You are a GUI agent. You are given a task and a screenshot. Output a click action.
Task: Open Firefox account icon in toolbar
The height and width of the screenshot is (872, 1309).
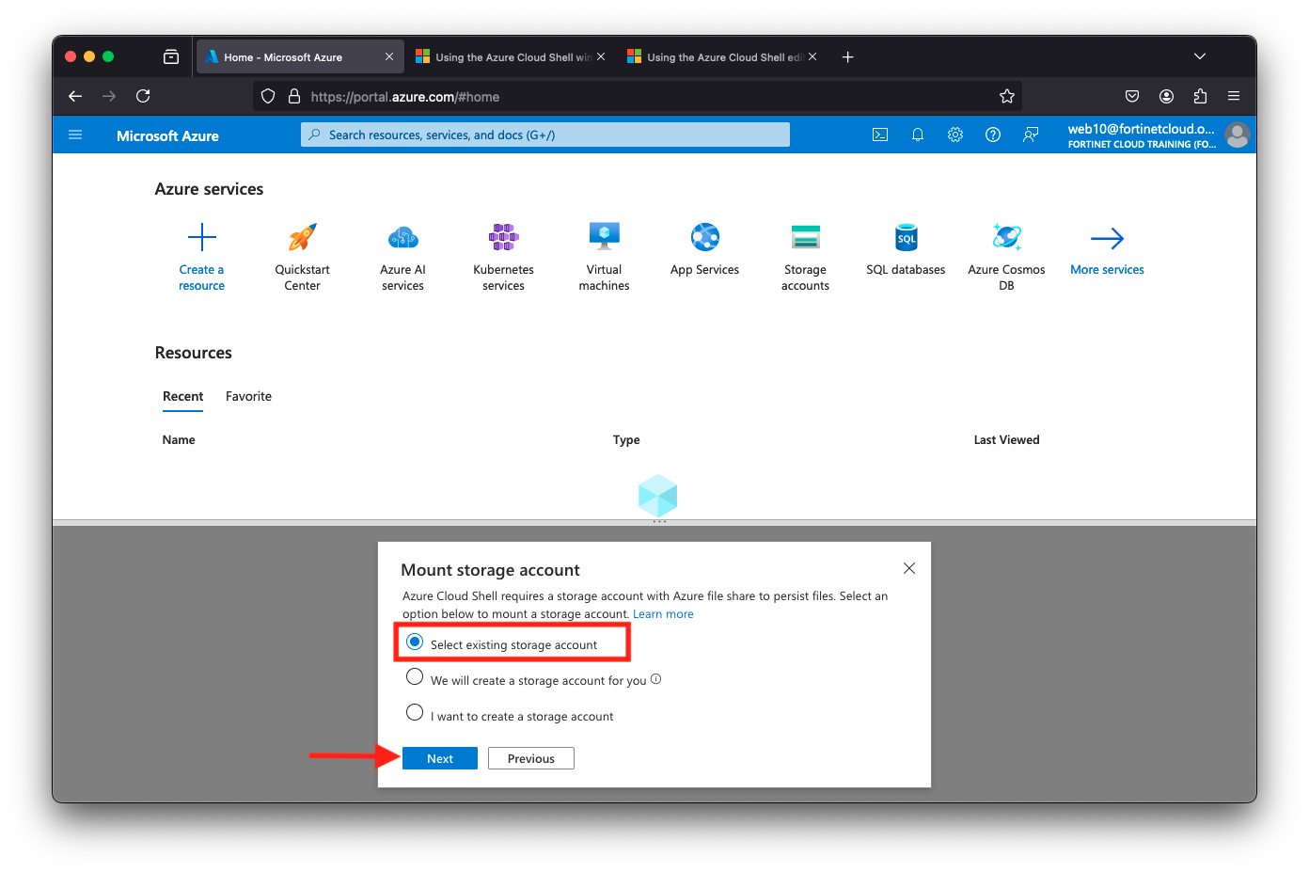tap(1166, 96)
